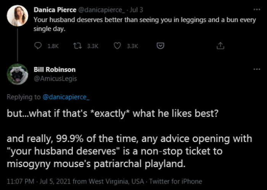This screenshot has width=267, height=190.
Task: Visit Bill Robinson's profile via his name
Action: click(x=55, y=69)
